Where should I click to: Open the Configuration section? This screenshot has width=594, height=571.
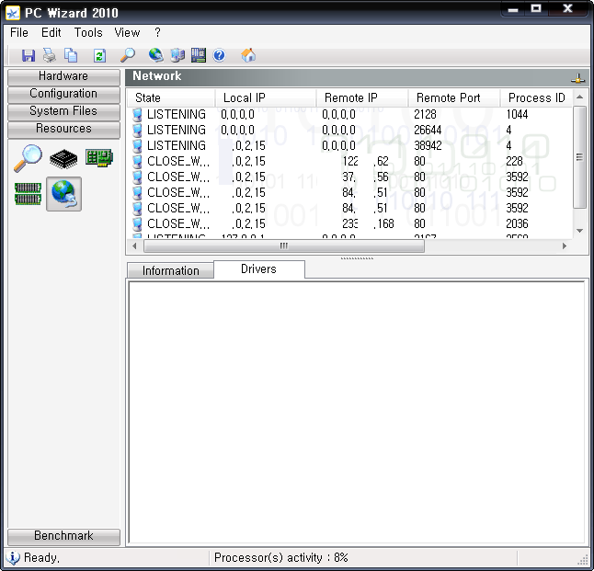[63, 95]
